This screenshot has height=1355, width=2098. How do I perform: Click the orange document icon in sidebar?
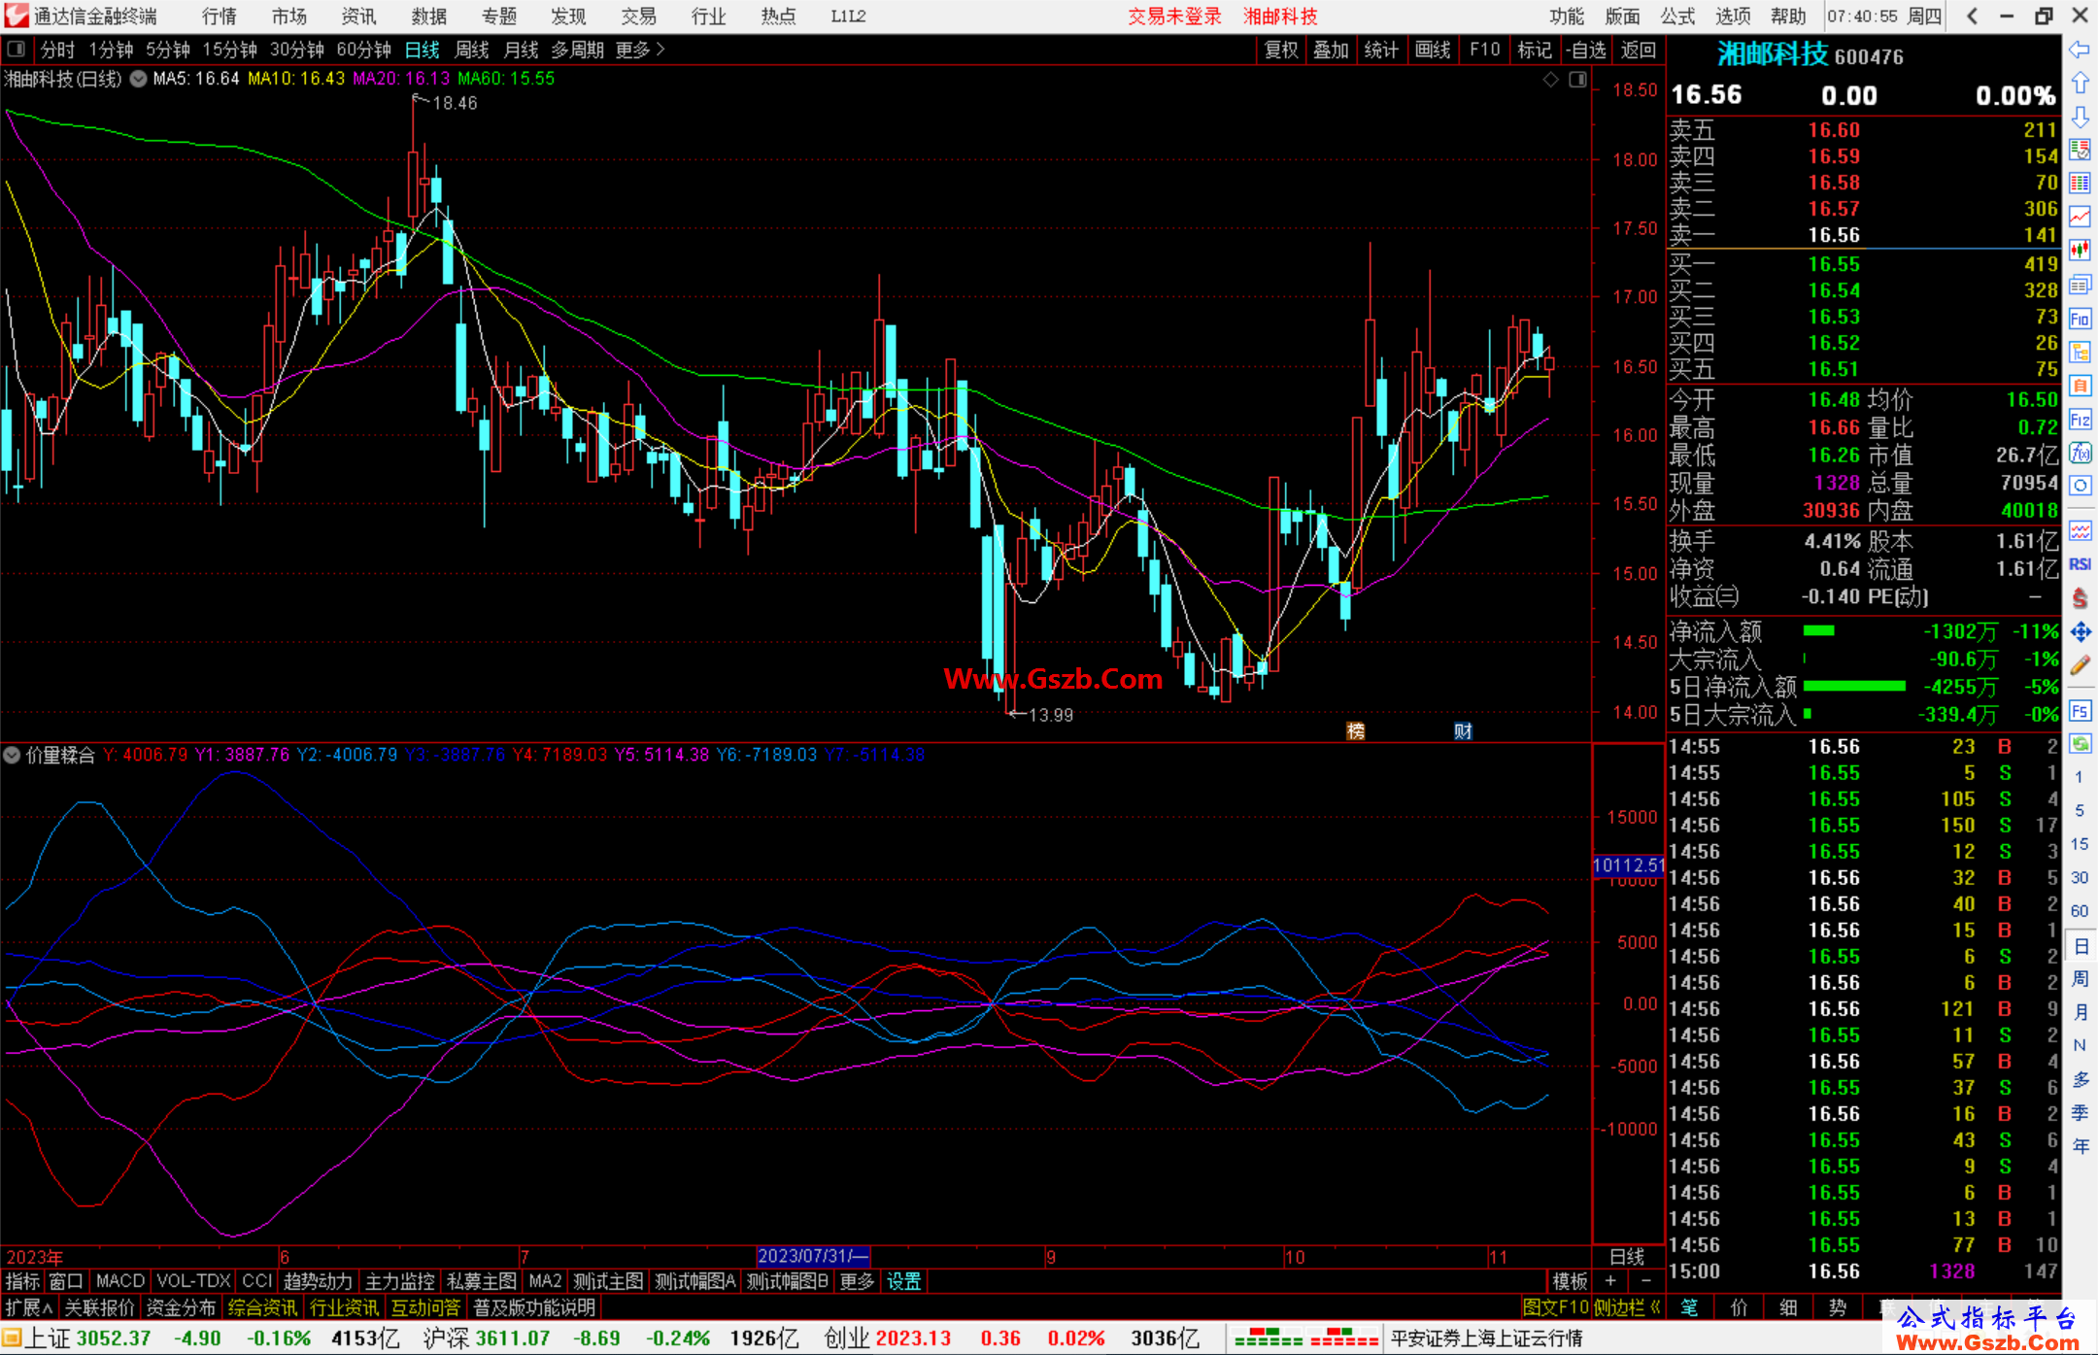coord(2080,386)
